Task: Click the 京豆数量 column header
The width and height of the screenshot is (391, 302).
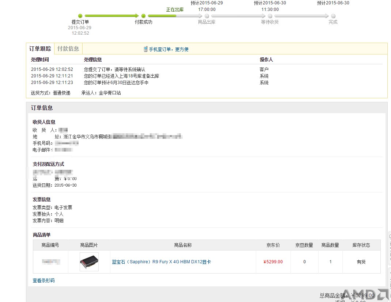Action: click(304, 245)
